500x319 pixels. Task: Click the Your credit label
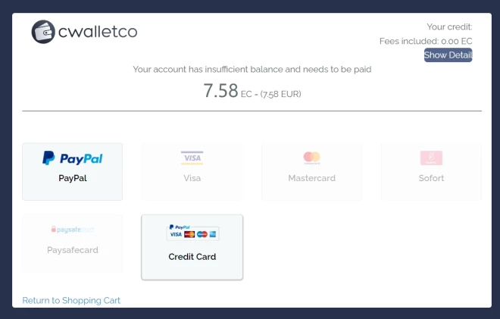pyautogui.click(x=449, y=27)
